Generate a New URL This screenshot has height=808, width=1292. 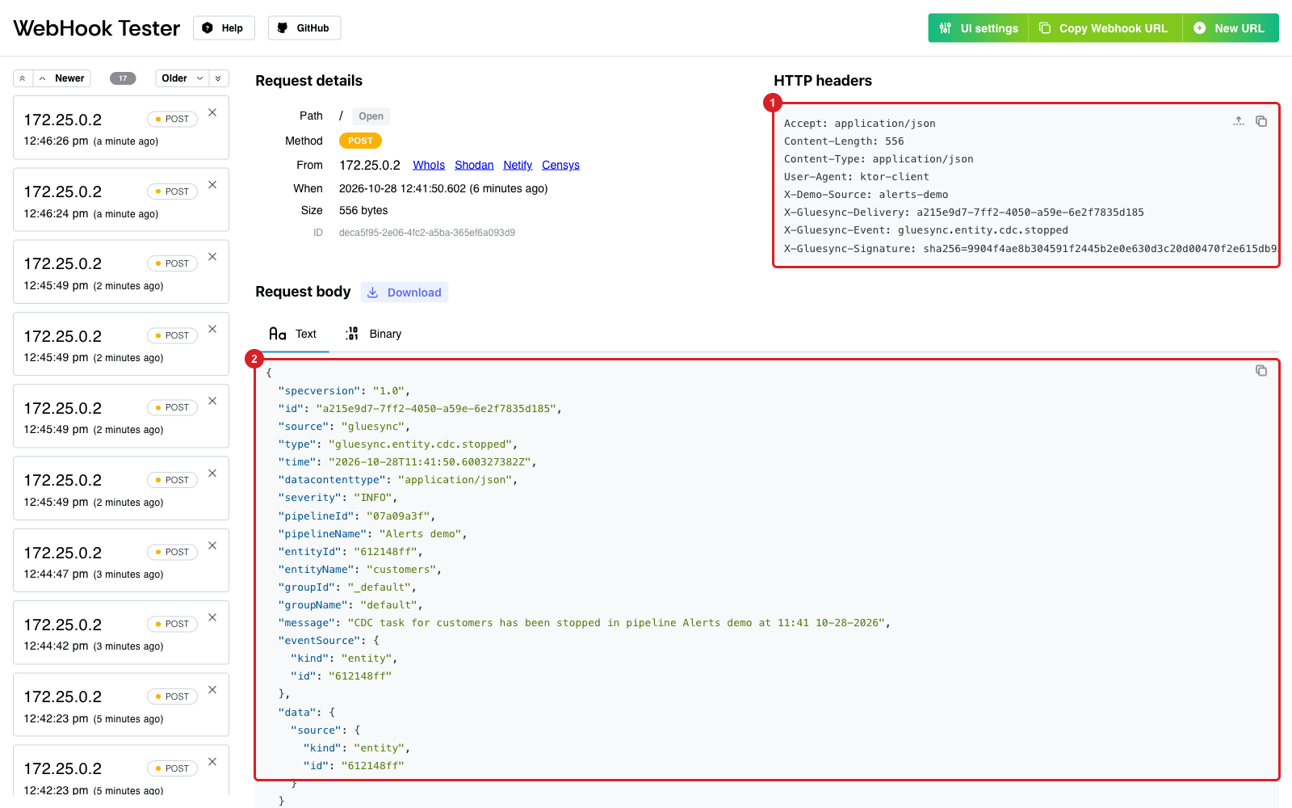[1231, 28]
